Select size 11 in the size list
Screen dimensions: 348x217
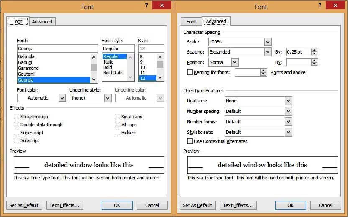pos(148,73)
